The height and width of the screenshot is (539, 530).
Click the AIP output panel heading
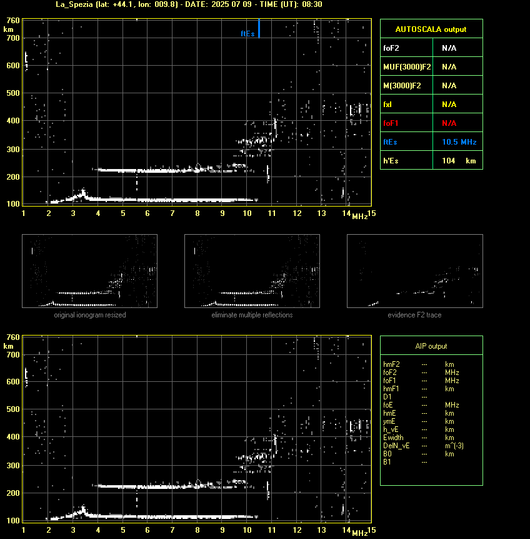point(431,346)
